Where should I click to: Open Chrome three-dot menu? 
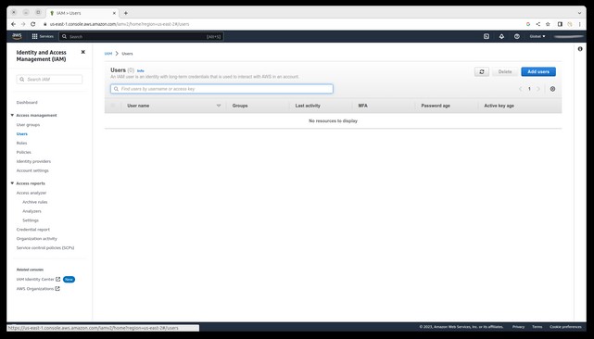tap(579, 24)
